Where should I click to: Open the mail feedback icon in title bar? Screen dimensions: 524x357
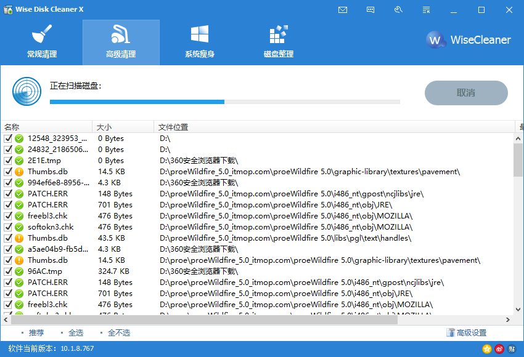343,10
